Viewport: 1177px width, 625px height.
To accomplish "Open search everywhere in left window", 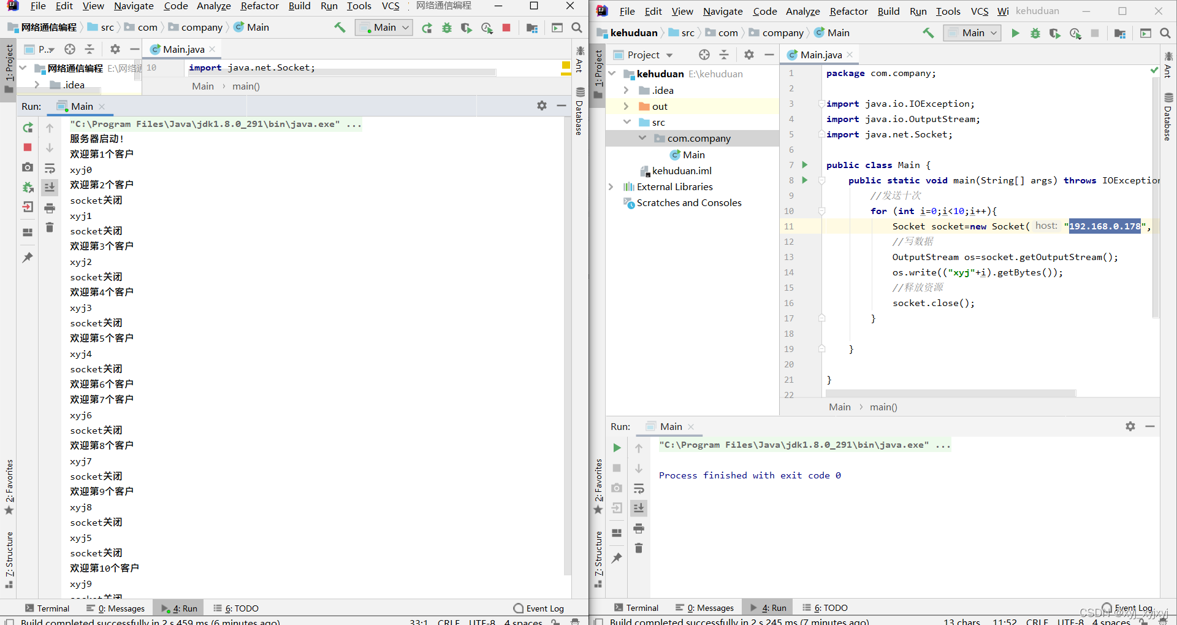I will [x=577, y=28].
